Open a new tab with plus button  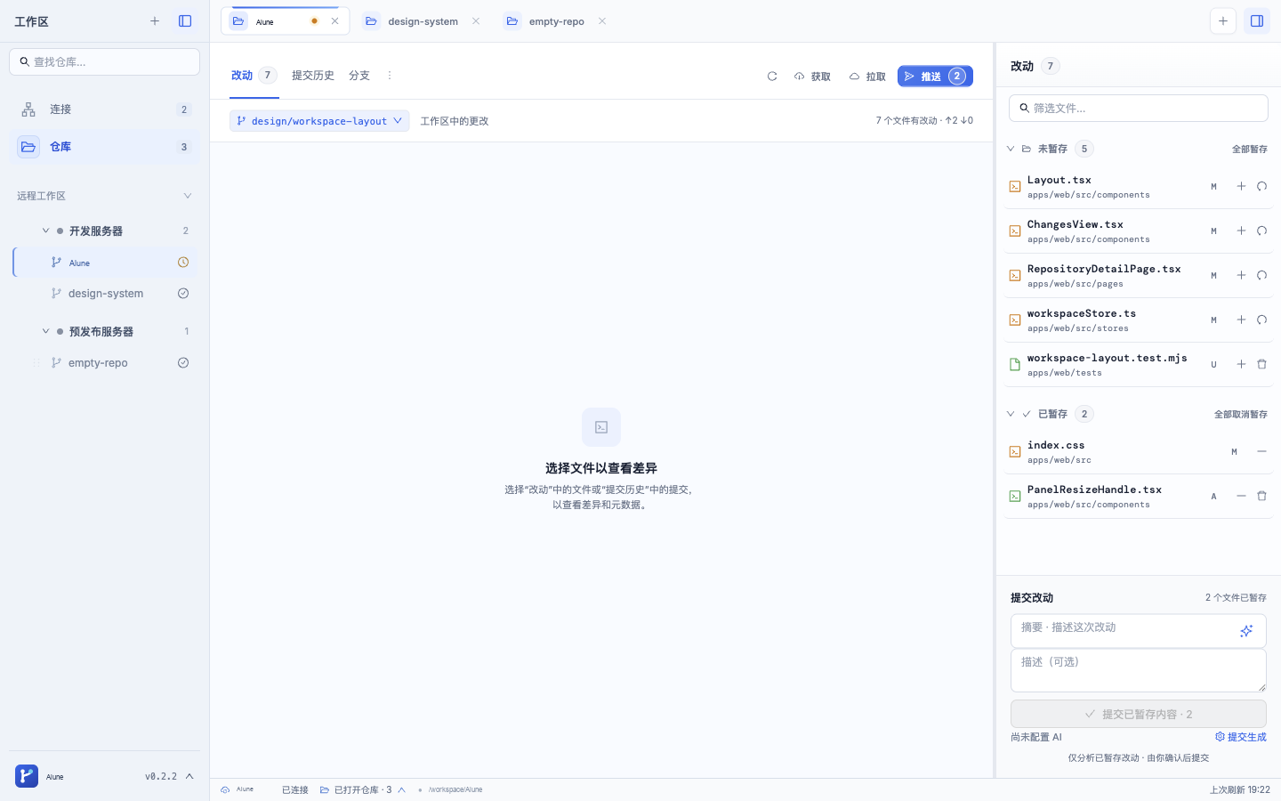(1223, 21)
